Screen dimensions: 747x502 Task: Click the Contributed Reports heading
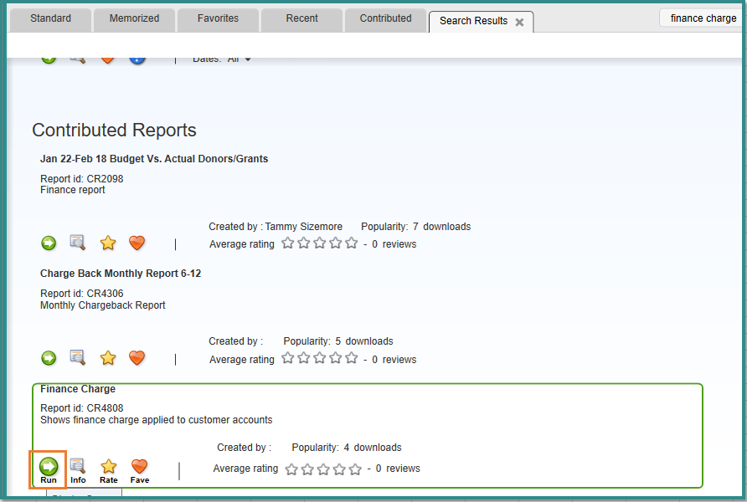point(115,131)
